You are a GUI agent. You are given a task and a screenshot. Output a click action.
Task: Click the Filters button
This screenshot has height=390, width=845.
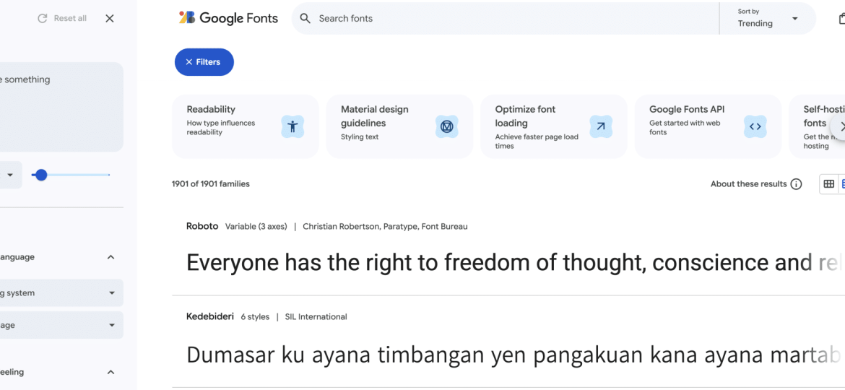click(204, 62)
